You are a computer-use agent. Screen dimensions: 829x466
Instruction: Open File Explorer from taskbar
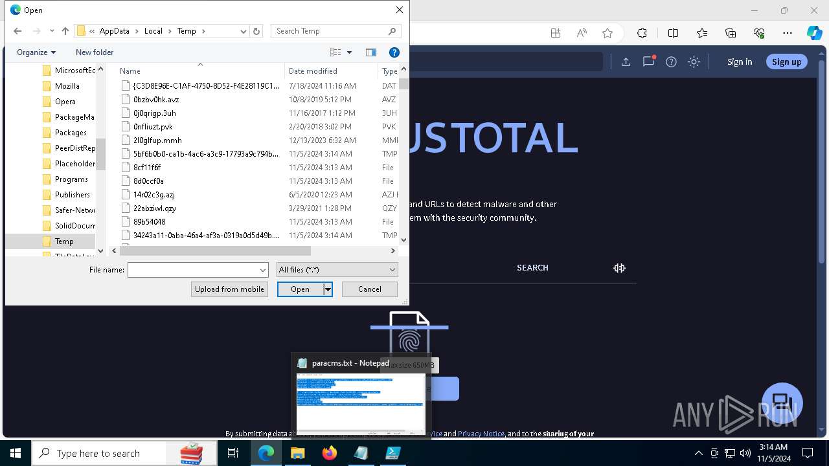tap(297, 453)
